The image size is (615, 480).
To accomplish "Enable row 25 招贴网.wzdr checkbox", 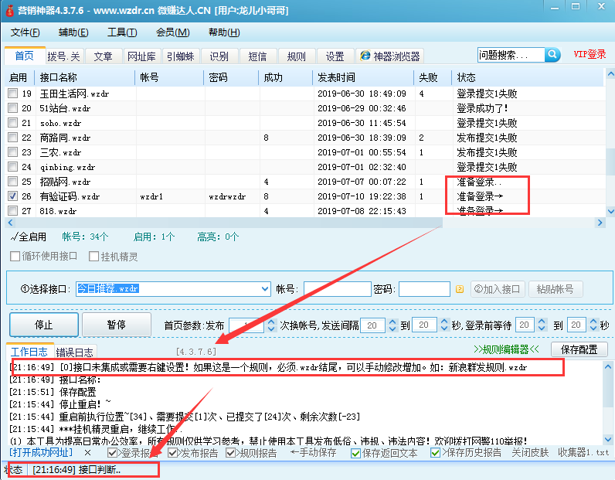I will (13, 181).
